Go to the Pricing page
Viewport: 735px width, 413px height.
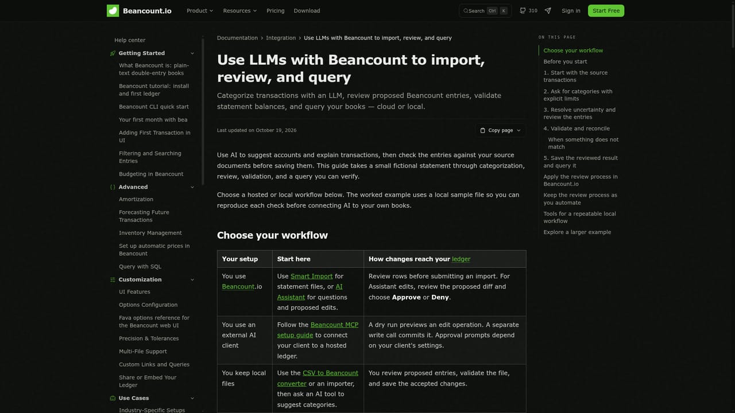click(275, 10)
